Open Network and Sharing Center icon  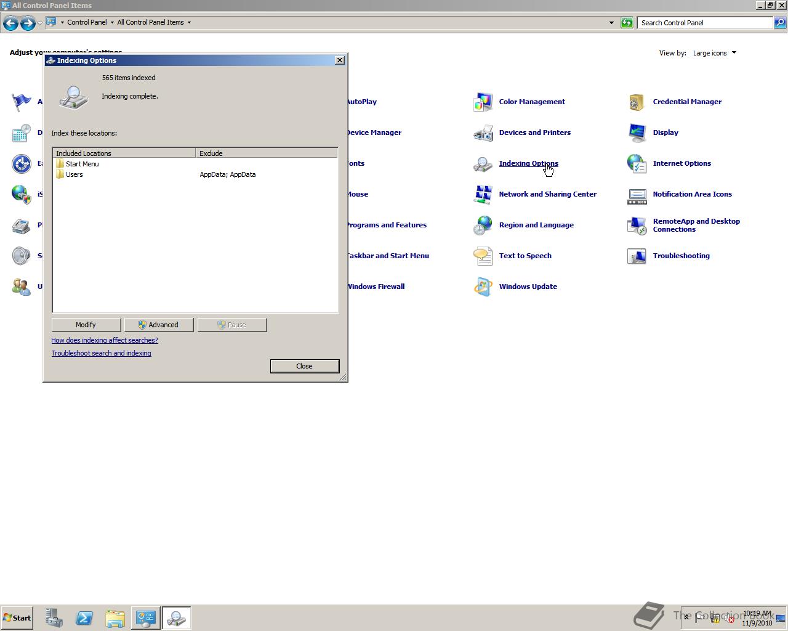(x=483, y=194)
